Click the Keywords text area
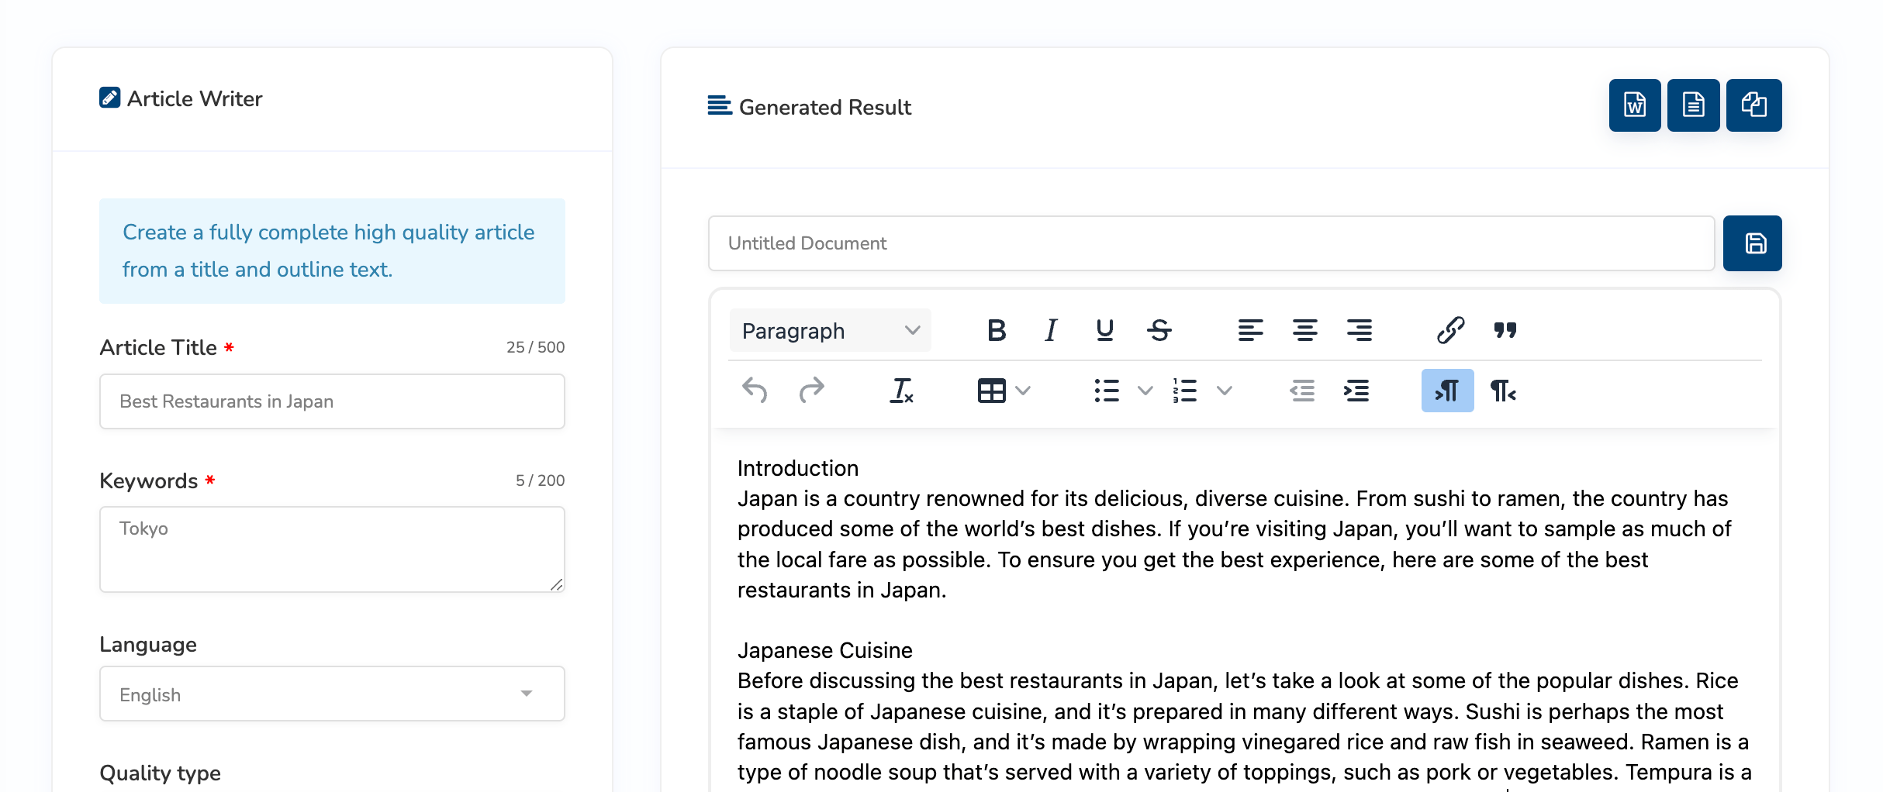This screenshot has height=792, width=1883. (x=332, y=549)
